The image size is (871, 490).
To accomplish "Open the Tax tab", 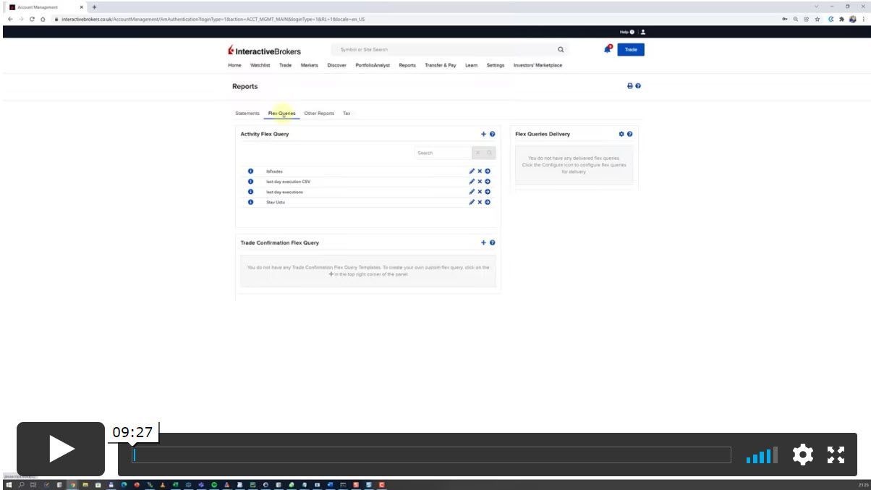I will [x=347, y=114].
